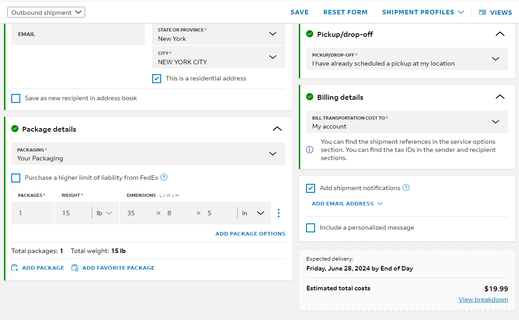
Task: Enable higher limit of liability checkbox
Action: click(x=16, y=178)
